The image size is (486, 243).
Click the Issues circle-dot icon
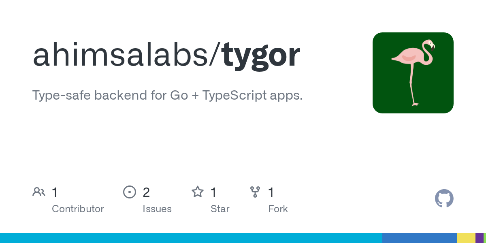tap(130, 192)
